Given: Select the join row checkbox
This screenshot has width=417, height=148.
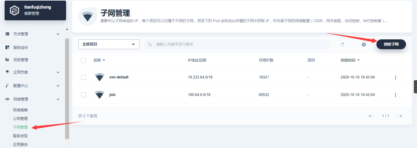Looking at the screenshot, I should click(83, 95).
